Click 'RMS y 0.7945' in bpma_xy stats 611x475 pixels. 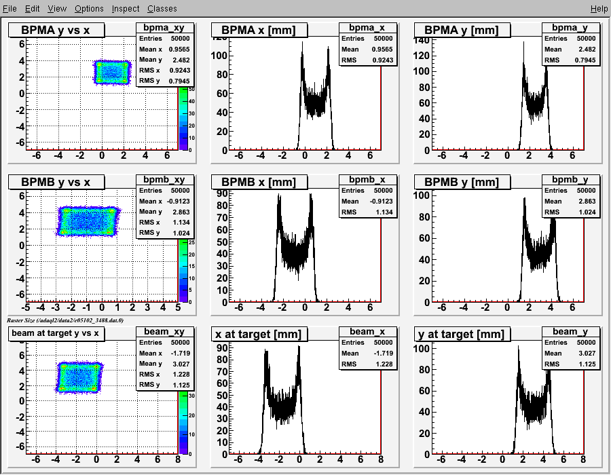[x=164, y=81]
